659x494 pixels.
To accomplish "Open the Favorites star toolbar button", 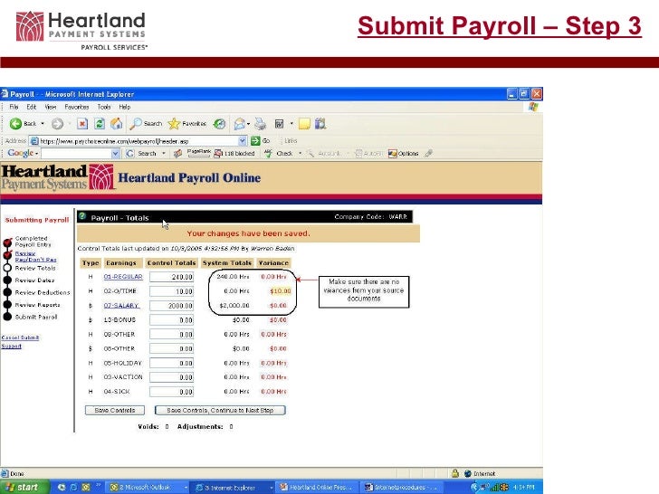I will pyautogui.click(x=187, y=123).
